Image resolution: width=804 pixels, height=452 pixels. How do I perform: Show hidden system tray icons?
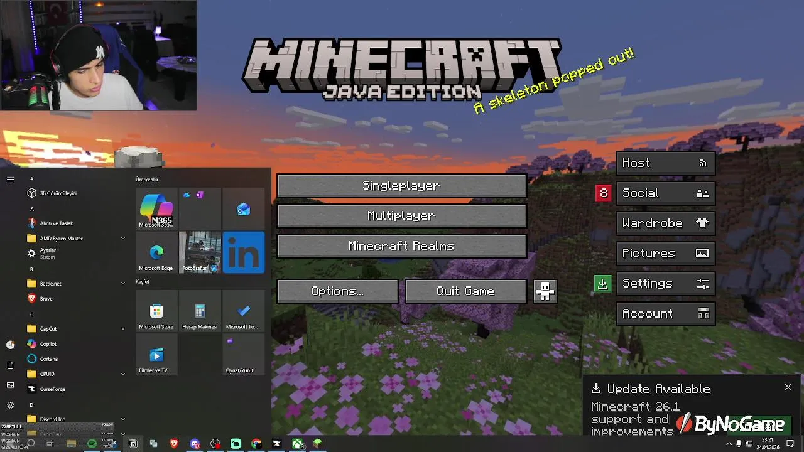pyautogui.click(x=729, y=444)
